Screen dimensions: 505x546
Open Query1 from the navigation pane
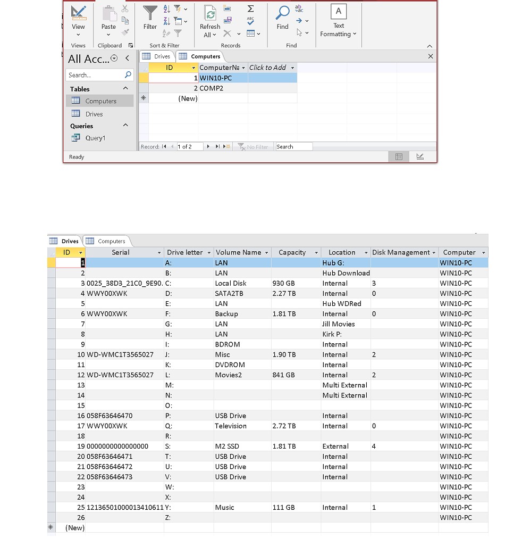[95, 138]
